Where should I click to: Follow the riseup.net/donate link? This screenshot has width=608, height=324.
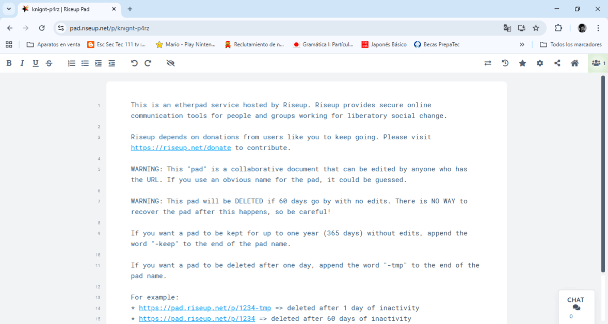181,148
